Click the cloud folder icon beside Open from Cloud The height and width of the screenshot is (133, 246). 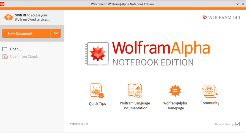click(5, 56)
